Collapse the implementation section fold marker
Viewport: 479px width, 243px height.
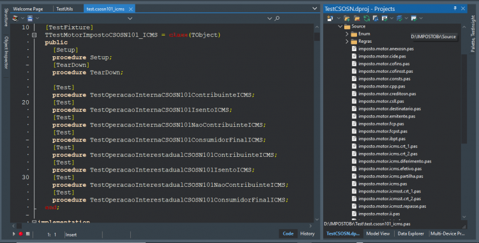click(x=34, y=222)
